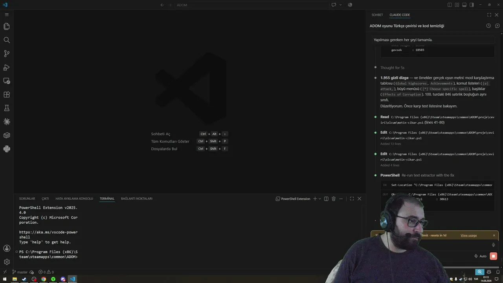This screenshot has height=283, width=503.
Task: Click the master branch status item
Action: click(x=20, y=272)
